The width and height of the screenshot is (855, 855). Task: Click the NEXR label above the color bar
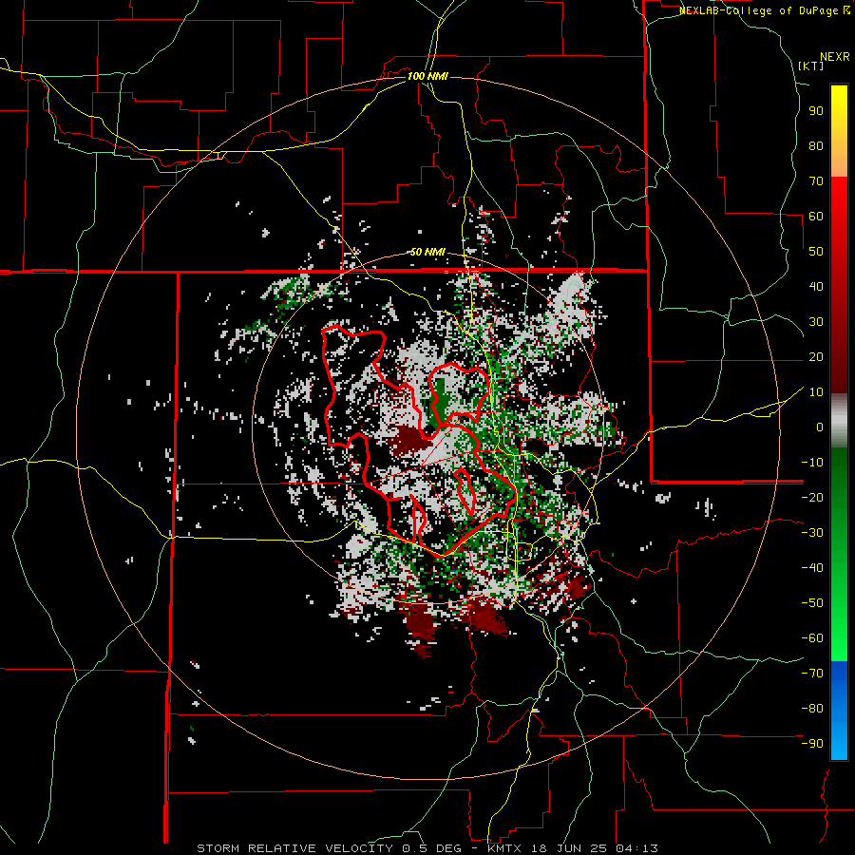pos(835,57)
